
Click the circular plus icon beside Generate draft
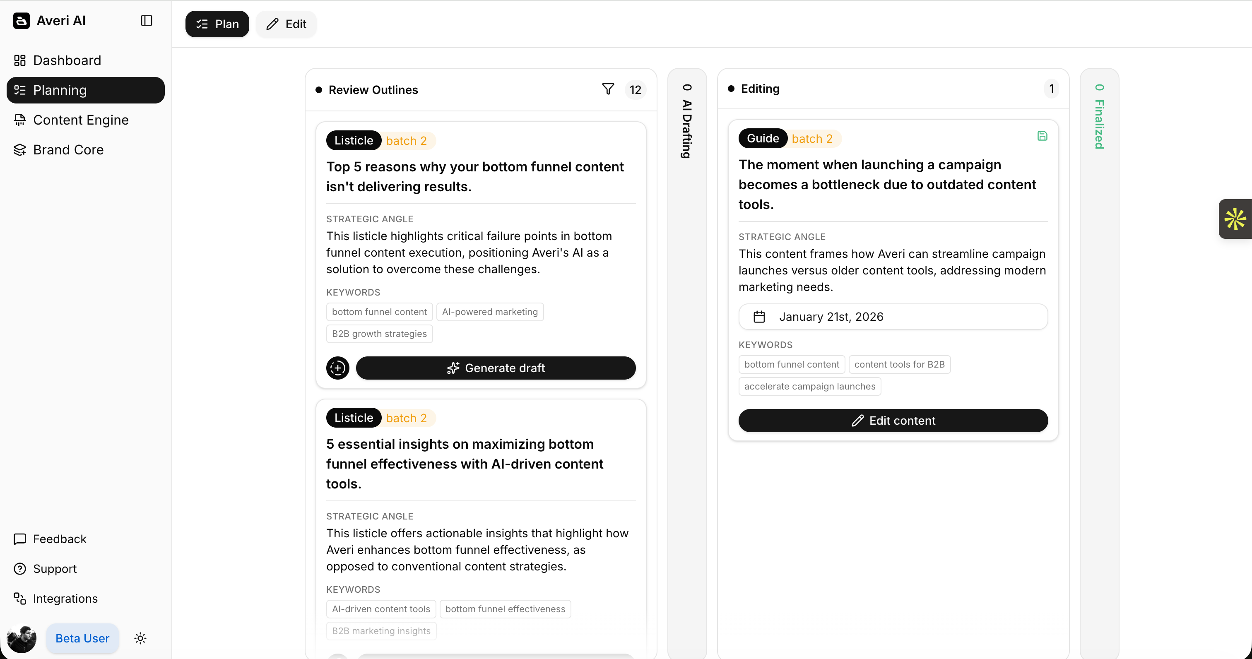tap(337, 368)
